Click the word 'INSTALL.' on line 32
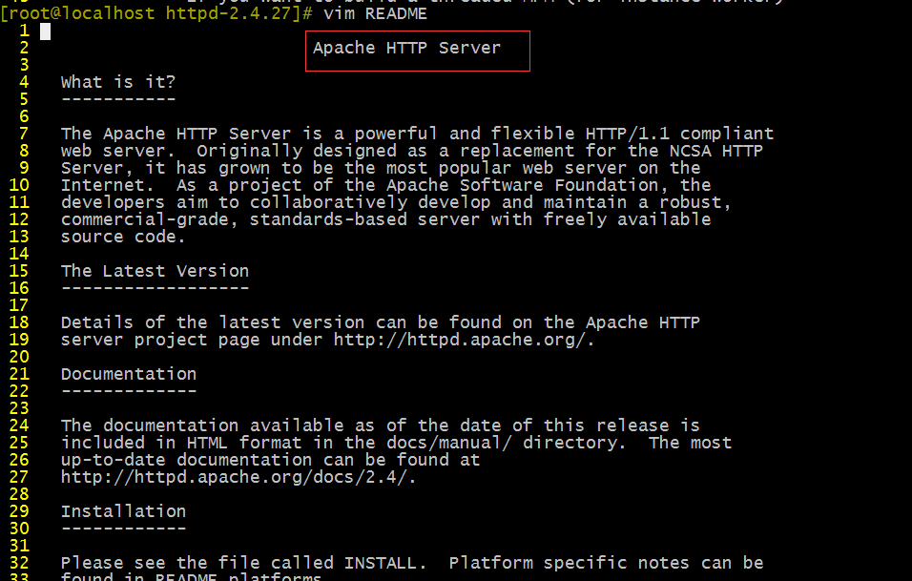The height and width of the screenshot is (581, 912). 385,563
